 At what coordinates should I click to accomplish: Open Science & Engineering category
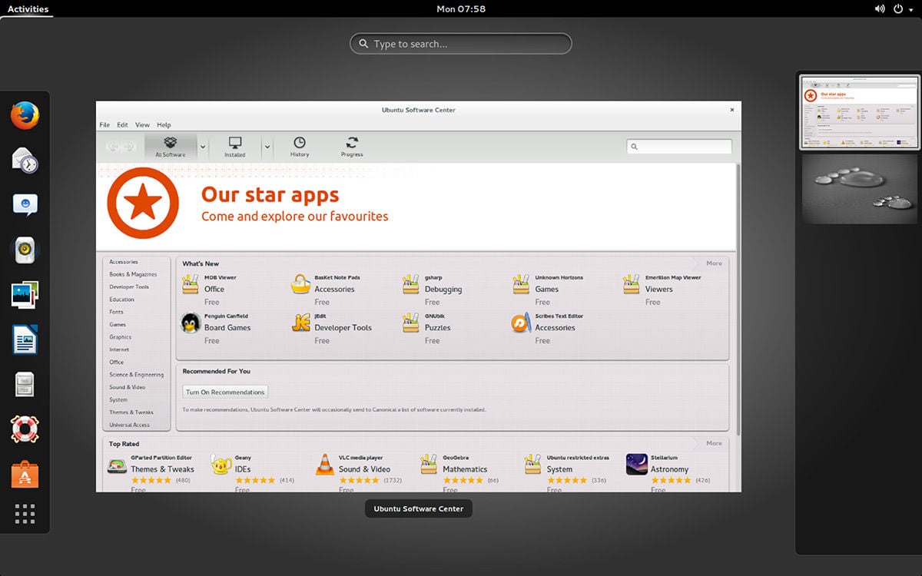point(136,375)
